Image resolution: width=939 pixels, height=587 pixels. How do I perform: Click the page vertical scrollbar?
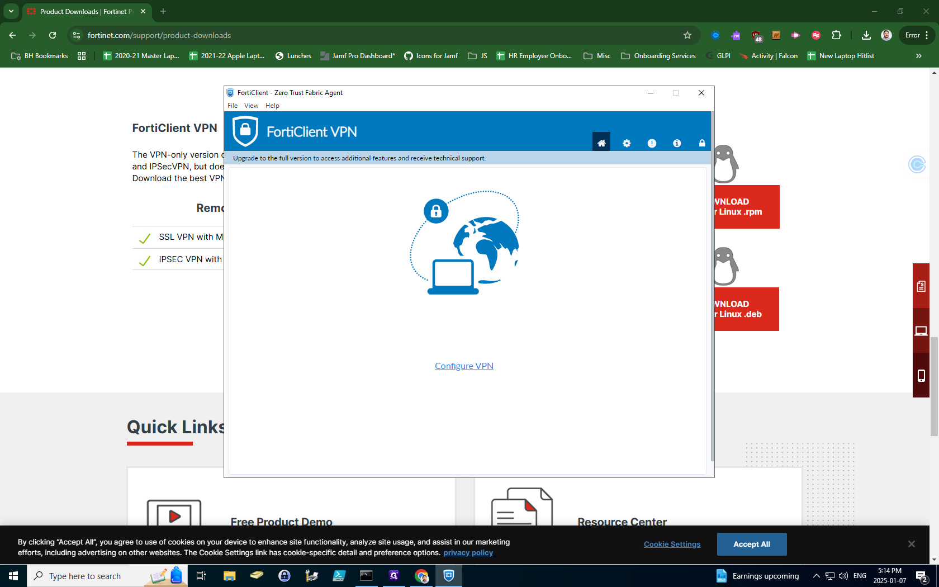(x=935, y=387)
